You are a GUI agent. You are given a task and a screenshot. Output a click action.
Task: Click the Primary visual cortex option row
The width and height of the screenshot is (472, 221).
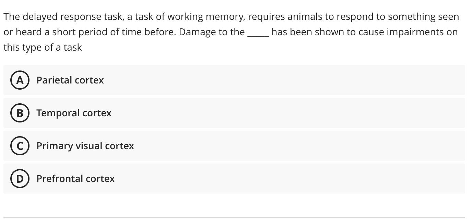206,146
